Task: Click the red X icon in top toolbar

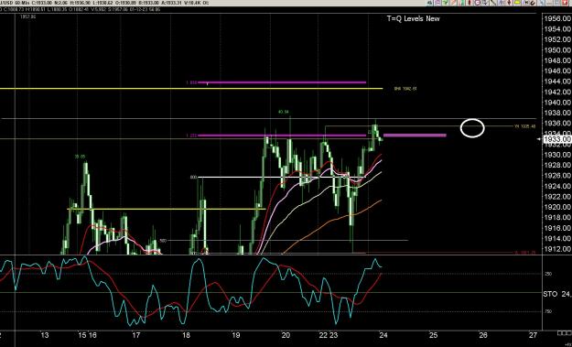Action: click(565, 3)
